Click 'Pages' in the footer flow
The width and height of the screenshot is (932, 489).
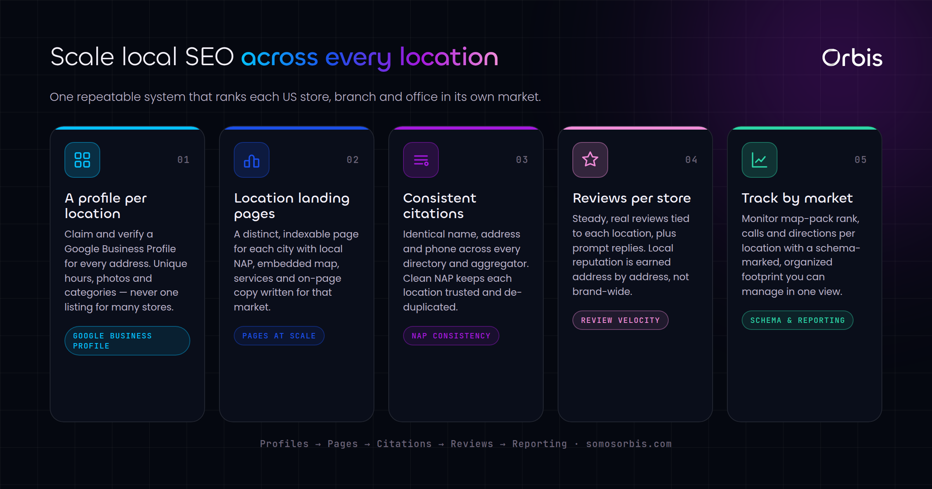point(343,444)
